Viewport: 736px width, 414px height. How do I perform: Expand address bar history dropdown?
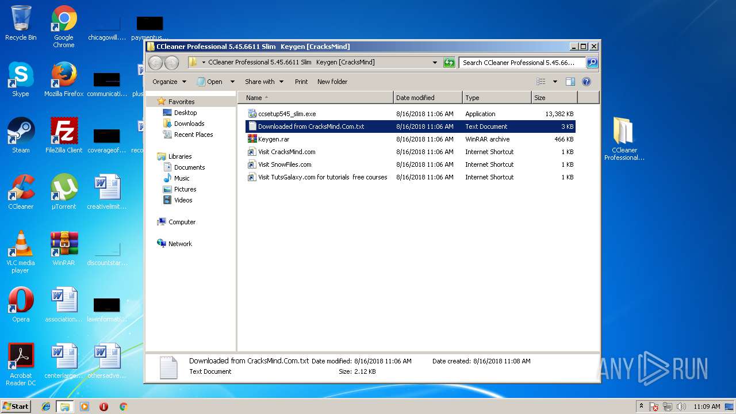click(435, 63)
